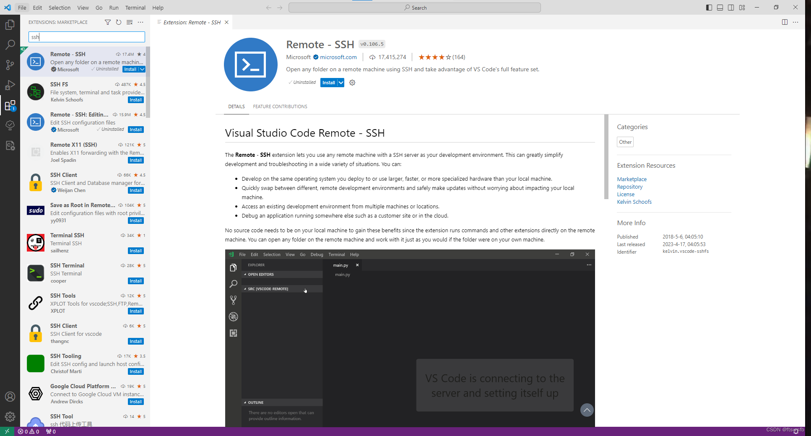Expand Install dropdown in Remote - SSH list item
811x436 pixels.
(142, 69)
